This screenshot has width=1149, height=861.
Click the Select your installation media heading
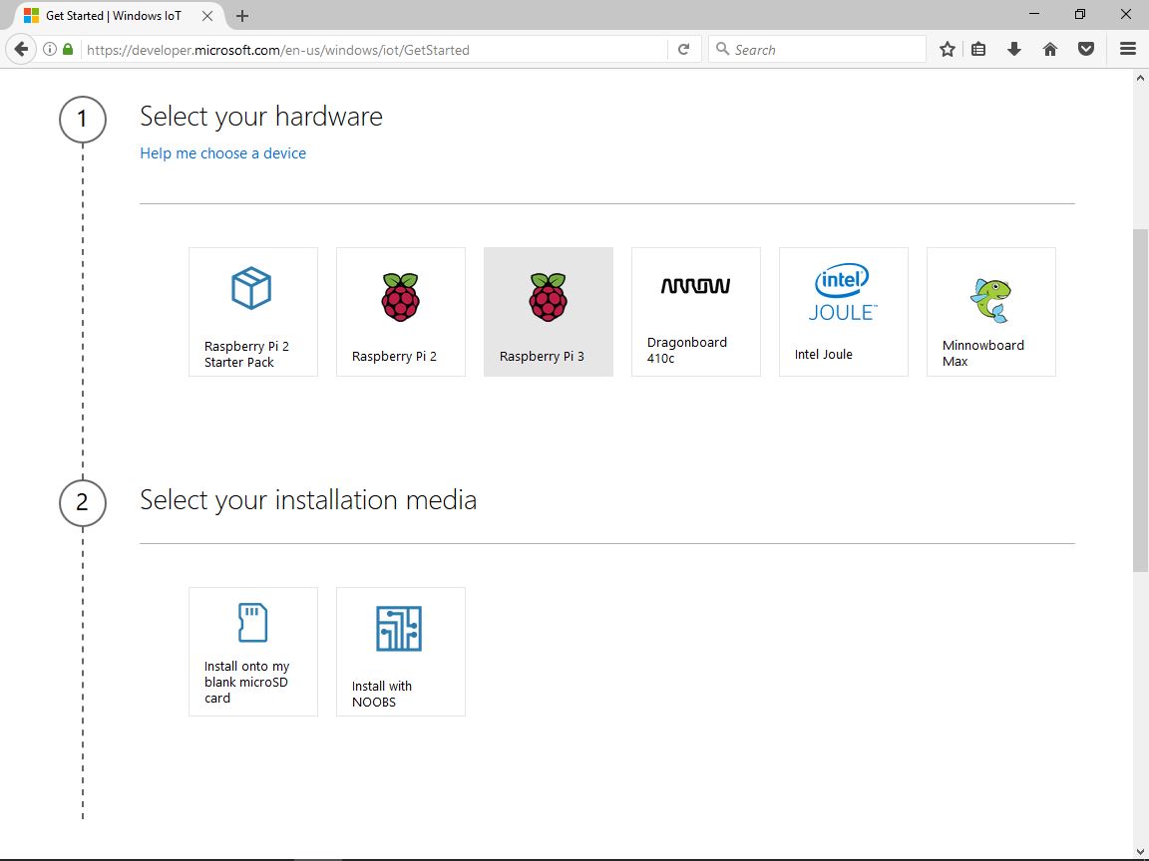point(308,500)
